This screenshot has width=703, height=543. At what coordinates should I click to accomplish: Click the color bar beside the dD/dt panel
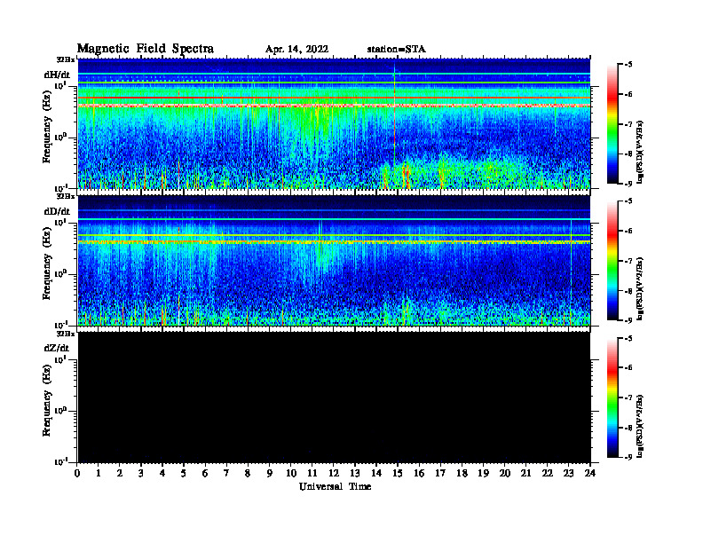612,261
